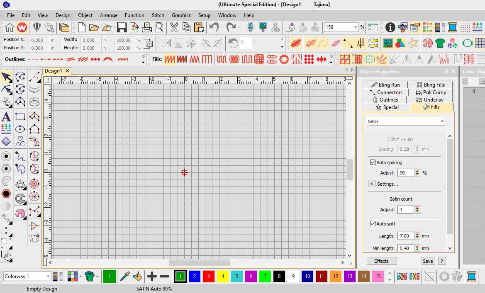485x293 pixels.
Task: Click the Width input field
Action: point(90,40)
